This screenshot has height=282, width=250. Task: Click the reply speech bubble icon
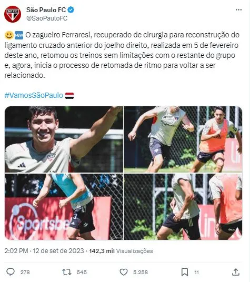click(x=11, y=272)
